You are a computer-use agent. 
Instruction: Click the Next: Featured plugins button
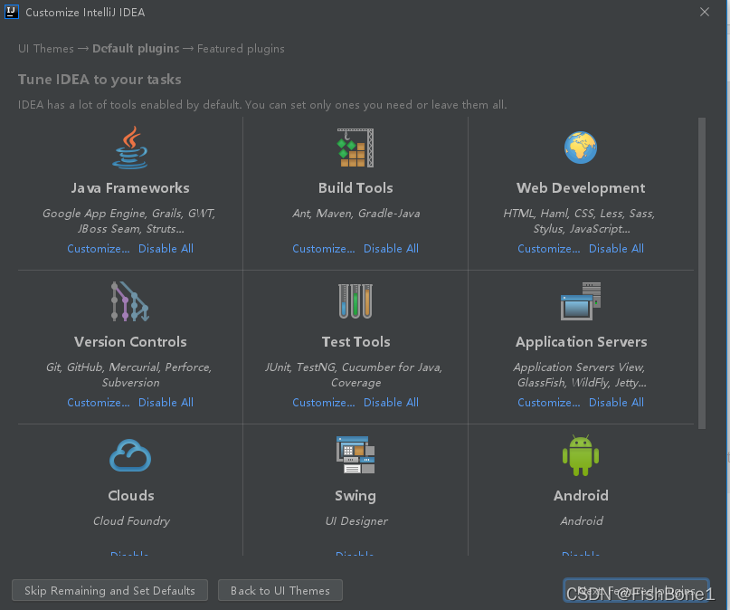pyautogui.click(x=636, y=590)
